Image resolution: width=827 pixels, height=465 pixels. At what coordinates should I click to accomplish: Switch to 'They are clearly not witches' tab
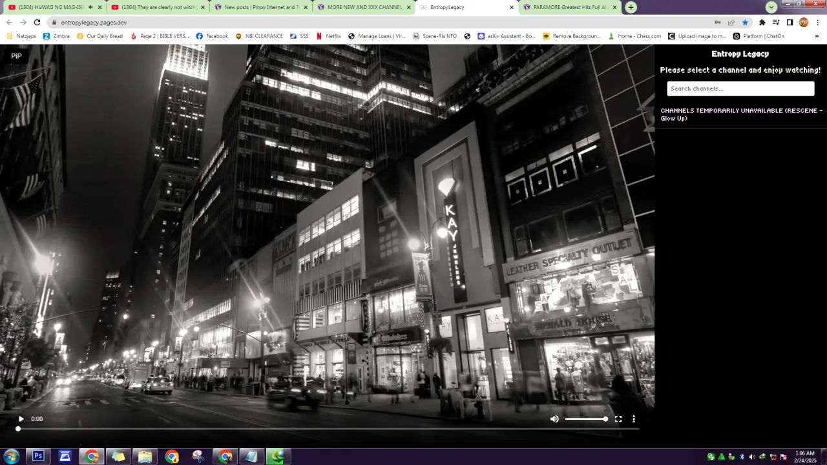[158, 7]
